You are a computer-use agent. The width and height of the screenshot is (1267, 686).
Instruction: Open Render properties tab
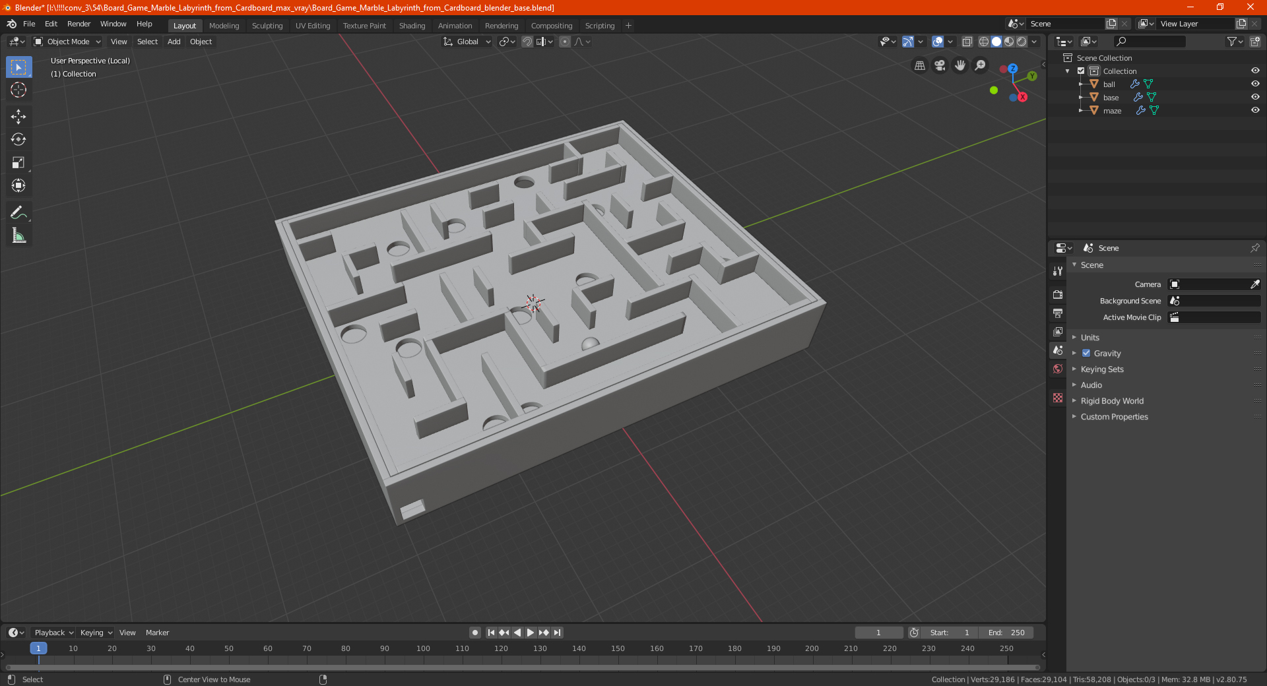coord(1058,294)
